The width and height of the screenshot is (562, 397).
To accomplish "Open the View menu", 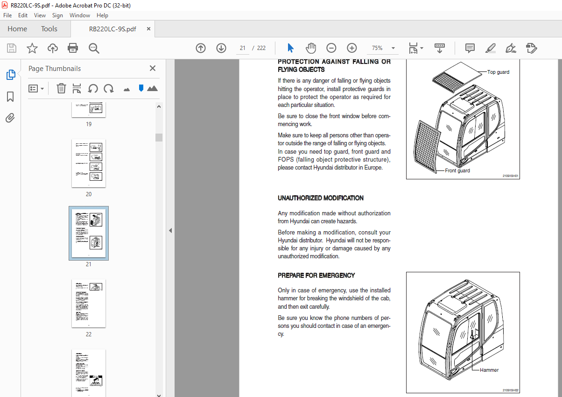I will [40, 15].
